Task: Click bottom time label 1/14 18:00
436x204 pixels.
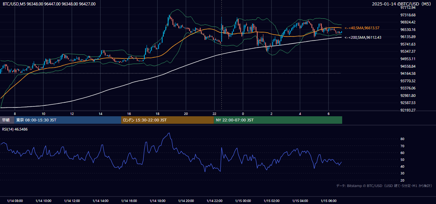Action: point(157,201)
